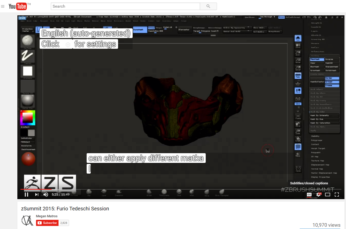Pause the video playback
Screen dimensions: 346x229
point(26,195)
